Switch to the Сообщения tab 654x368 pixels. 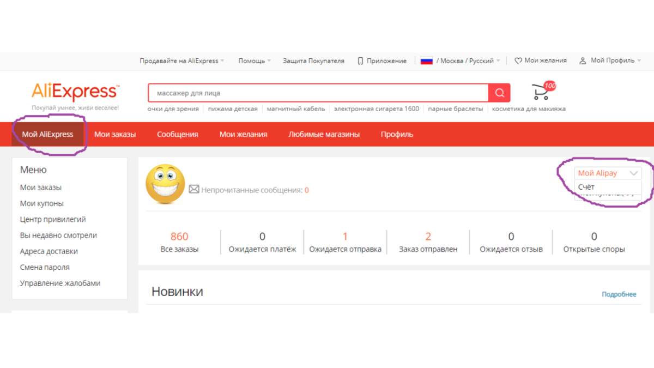(178, 134)
